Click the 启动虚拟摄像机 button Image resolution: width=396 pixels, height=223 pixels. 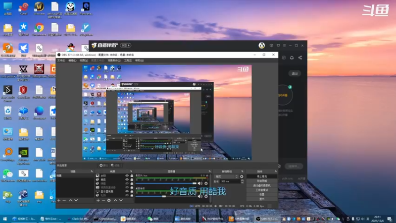coord(262,185)
